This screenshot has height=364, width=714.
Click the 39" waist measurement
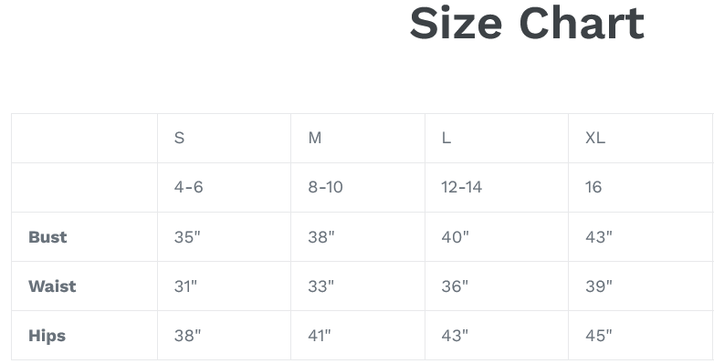pyautogui.click(x=599, y=286)
